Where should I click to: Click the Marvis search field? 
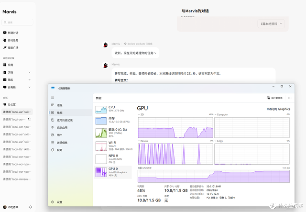17,22
